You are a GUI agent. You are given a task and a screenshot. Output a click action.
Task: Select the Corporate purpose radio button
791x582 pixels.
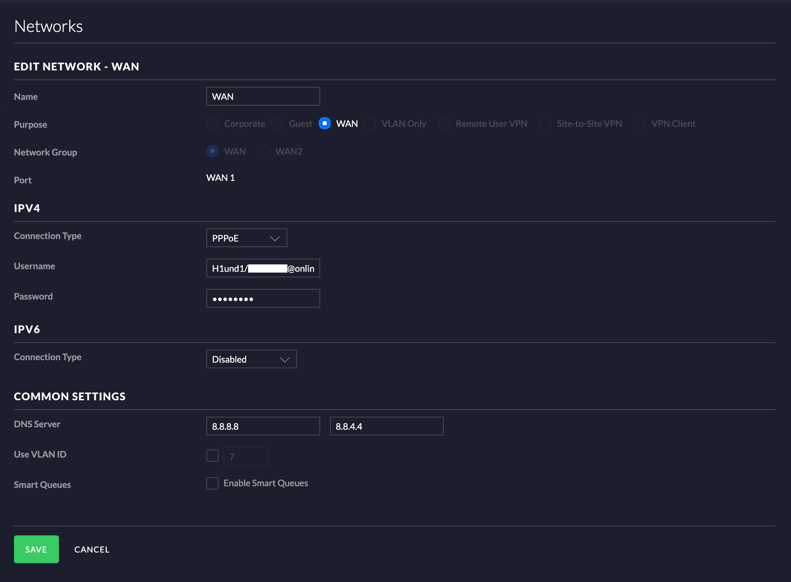pyautogui.click(x=212, y=124)
